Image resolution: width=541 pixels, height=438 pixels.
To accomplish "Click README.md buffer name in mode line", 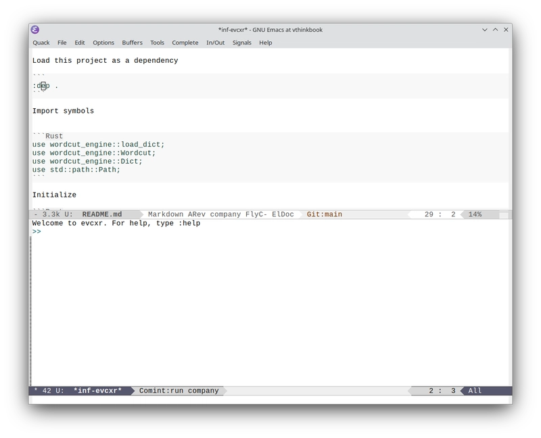I will pos(102,214).
